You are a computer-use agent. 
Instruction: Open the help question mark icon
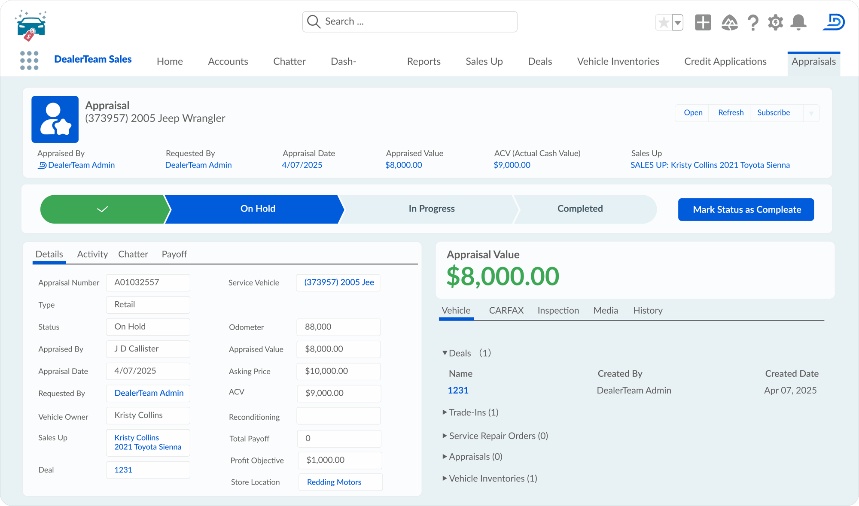(x=753, y=22)
